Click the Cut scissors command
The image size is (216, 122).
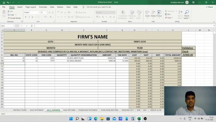pyautogui.click(x=10, y=11)
